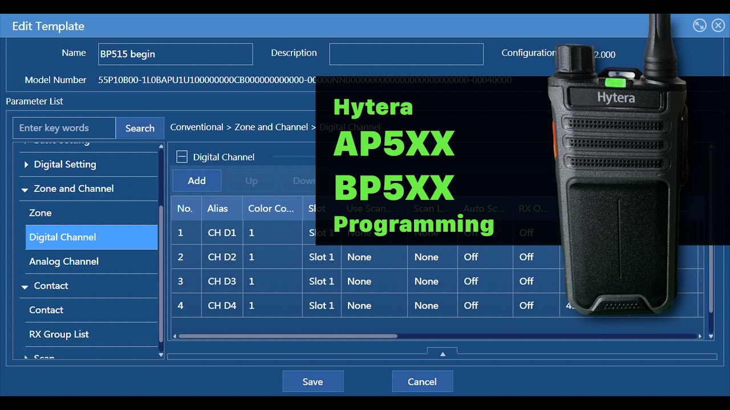Click the Conventional breadcrumb link
Screen dimensions: 730x410
pyautogui.click(x=197, y=127)
